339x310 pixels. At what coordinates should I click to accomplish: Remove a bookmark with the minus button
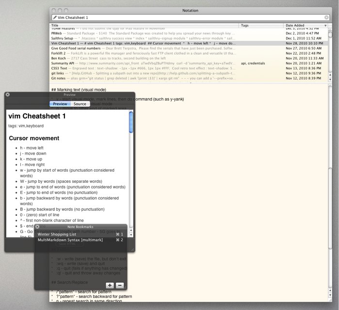120,285
